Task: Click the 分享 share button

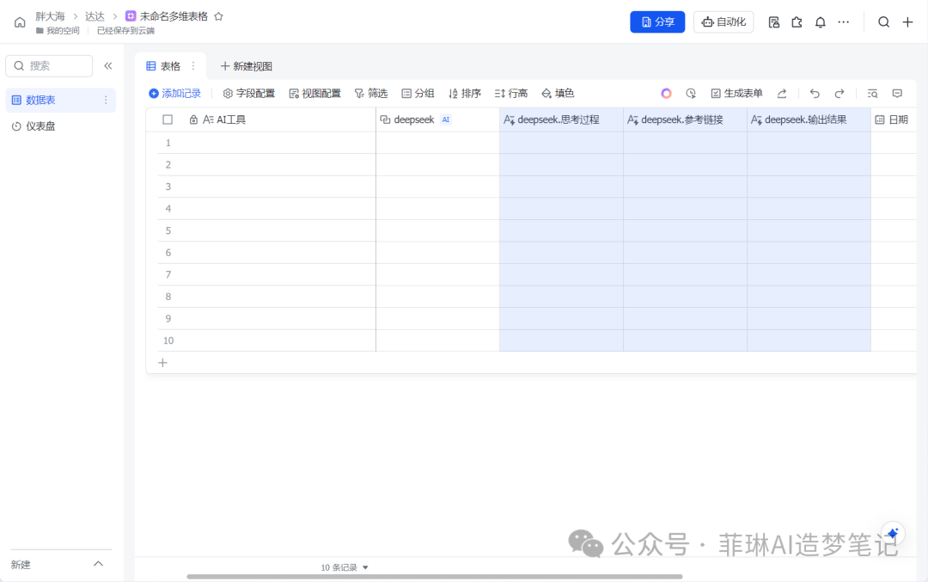Action: tap(657, 21)
